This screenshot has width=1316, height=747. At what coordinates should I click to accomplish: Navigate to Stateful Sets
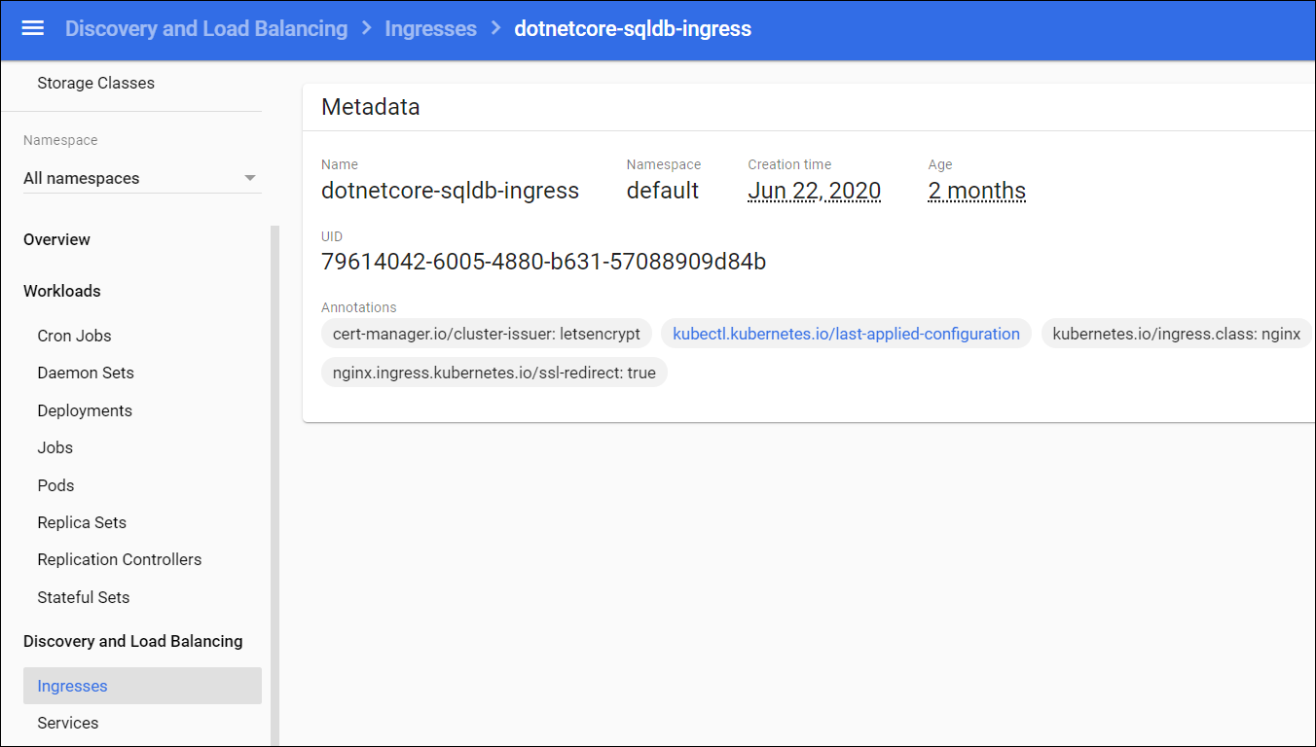click(x=84, y=597)
